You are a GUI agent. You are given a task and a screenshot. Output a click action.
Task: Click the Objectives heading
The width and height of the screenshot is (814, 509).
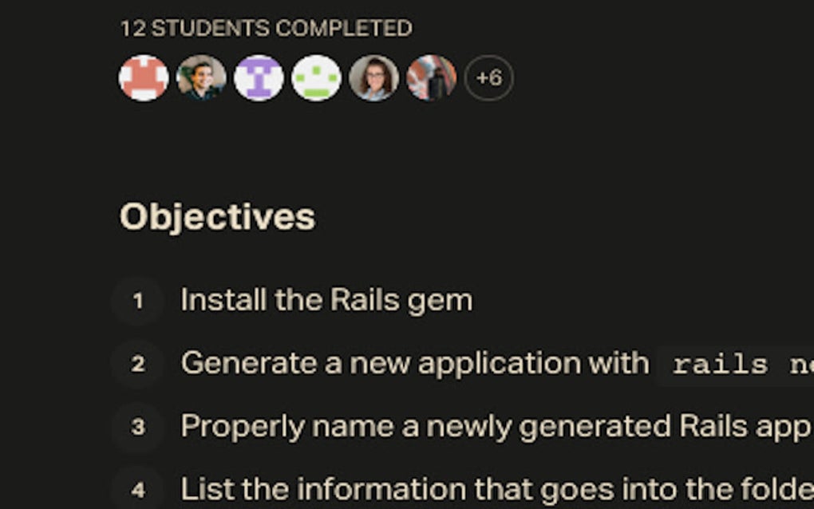[x=217, y=217]
